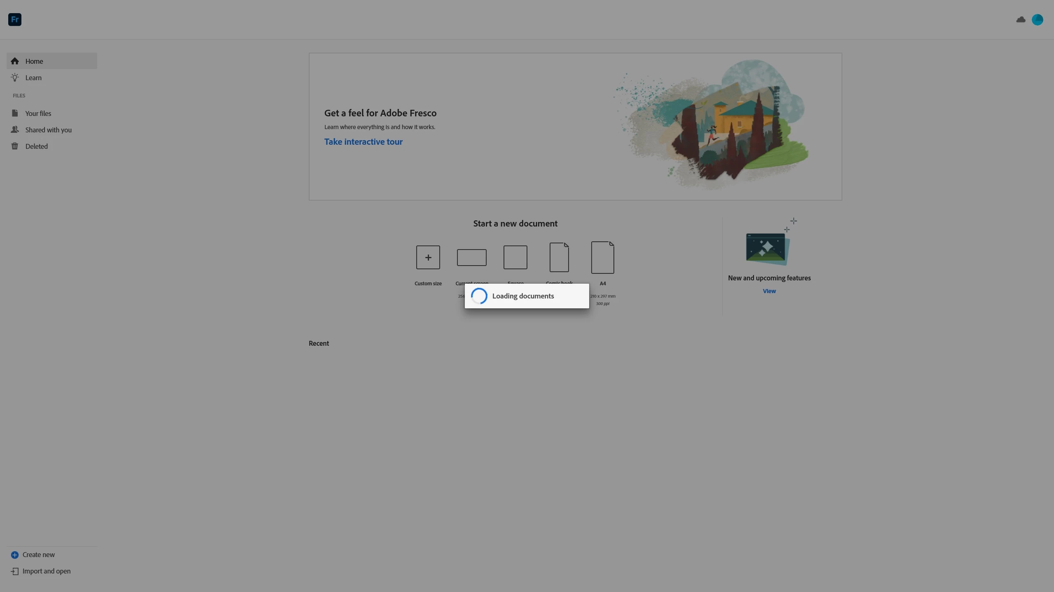Click the Loading documents spinner

pos(479,296)
